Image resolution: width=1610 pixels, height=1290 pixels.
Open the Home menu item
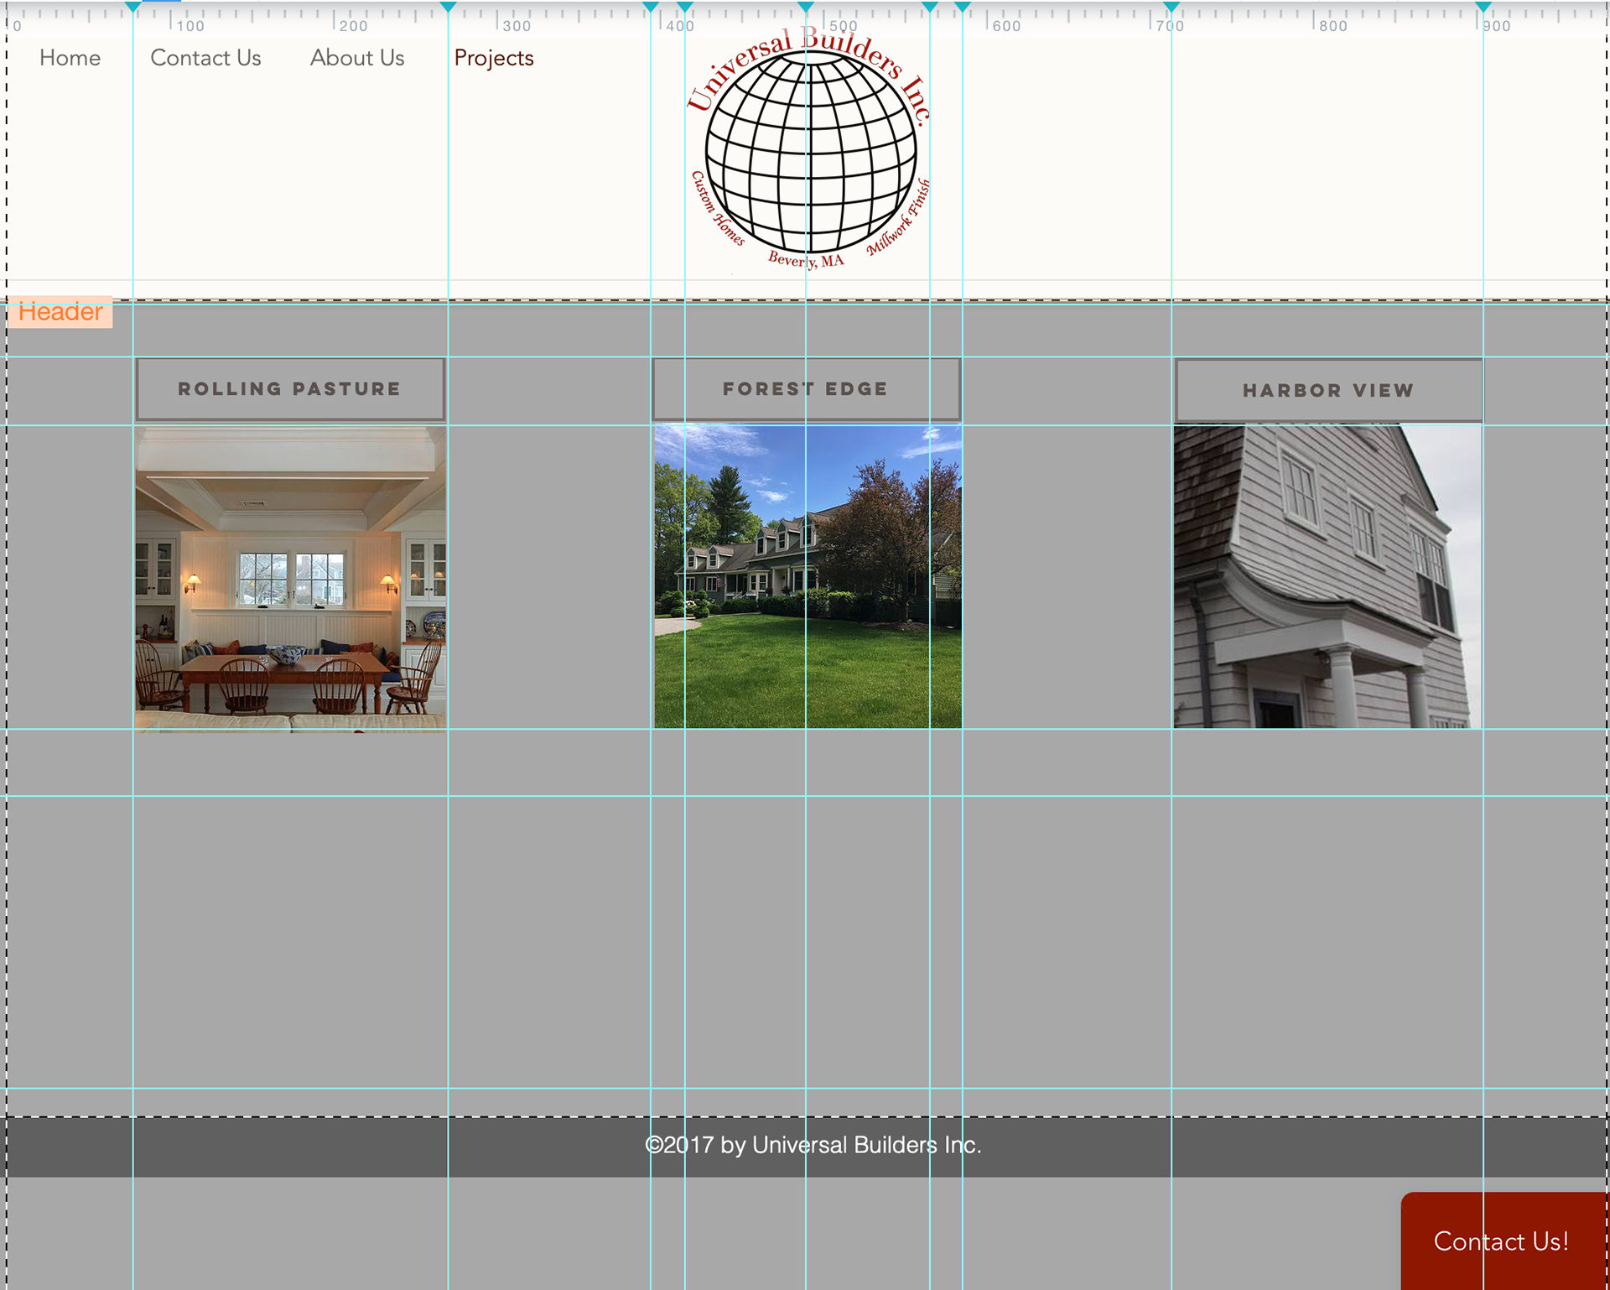pos(70,58)
